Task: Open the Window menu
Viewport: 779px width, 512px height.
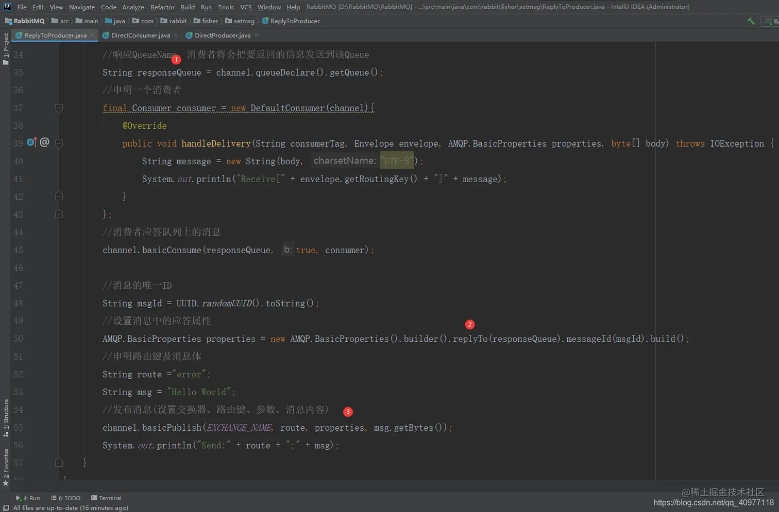Action: pos(269,7)
